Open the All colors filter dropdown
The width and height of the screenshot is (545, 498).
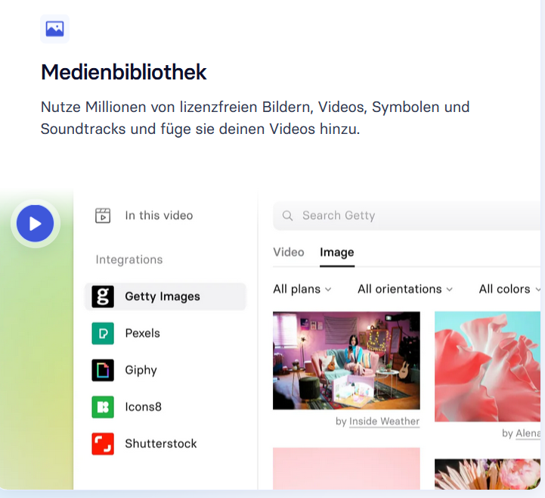point(509,289)
